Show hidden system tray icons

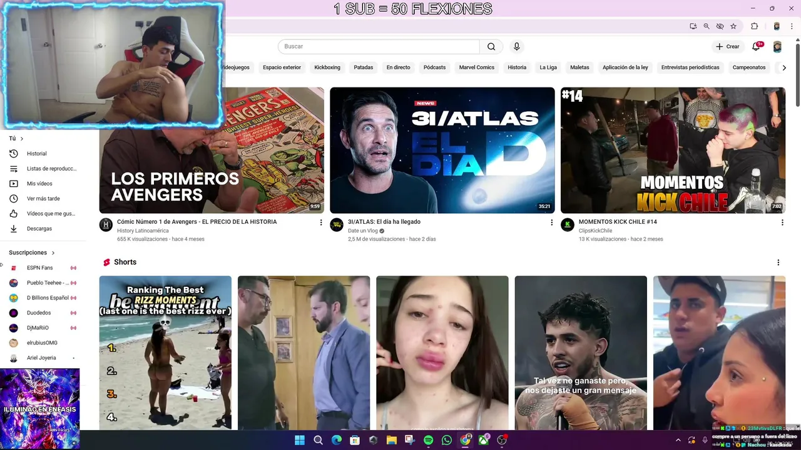pos(678,441)
